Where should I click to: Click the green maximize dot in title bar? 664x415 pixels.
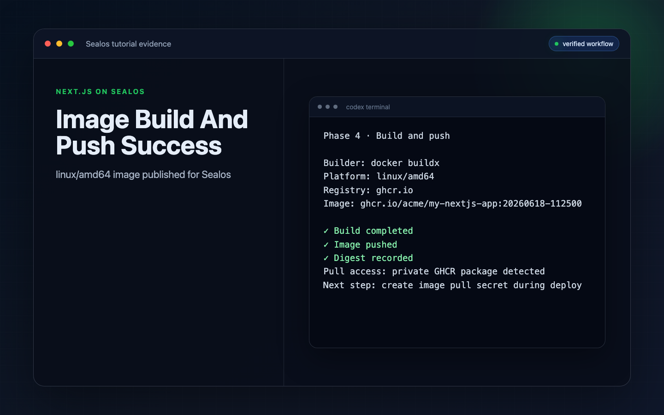pos(71,44)
